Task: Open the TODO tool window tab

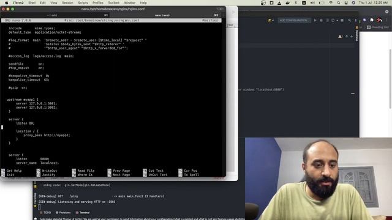Action: pos(46,213)
